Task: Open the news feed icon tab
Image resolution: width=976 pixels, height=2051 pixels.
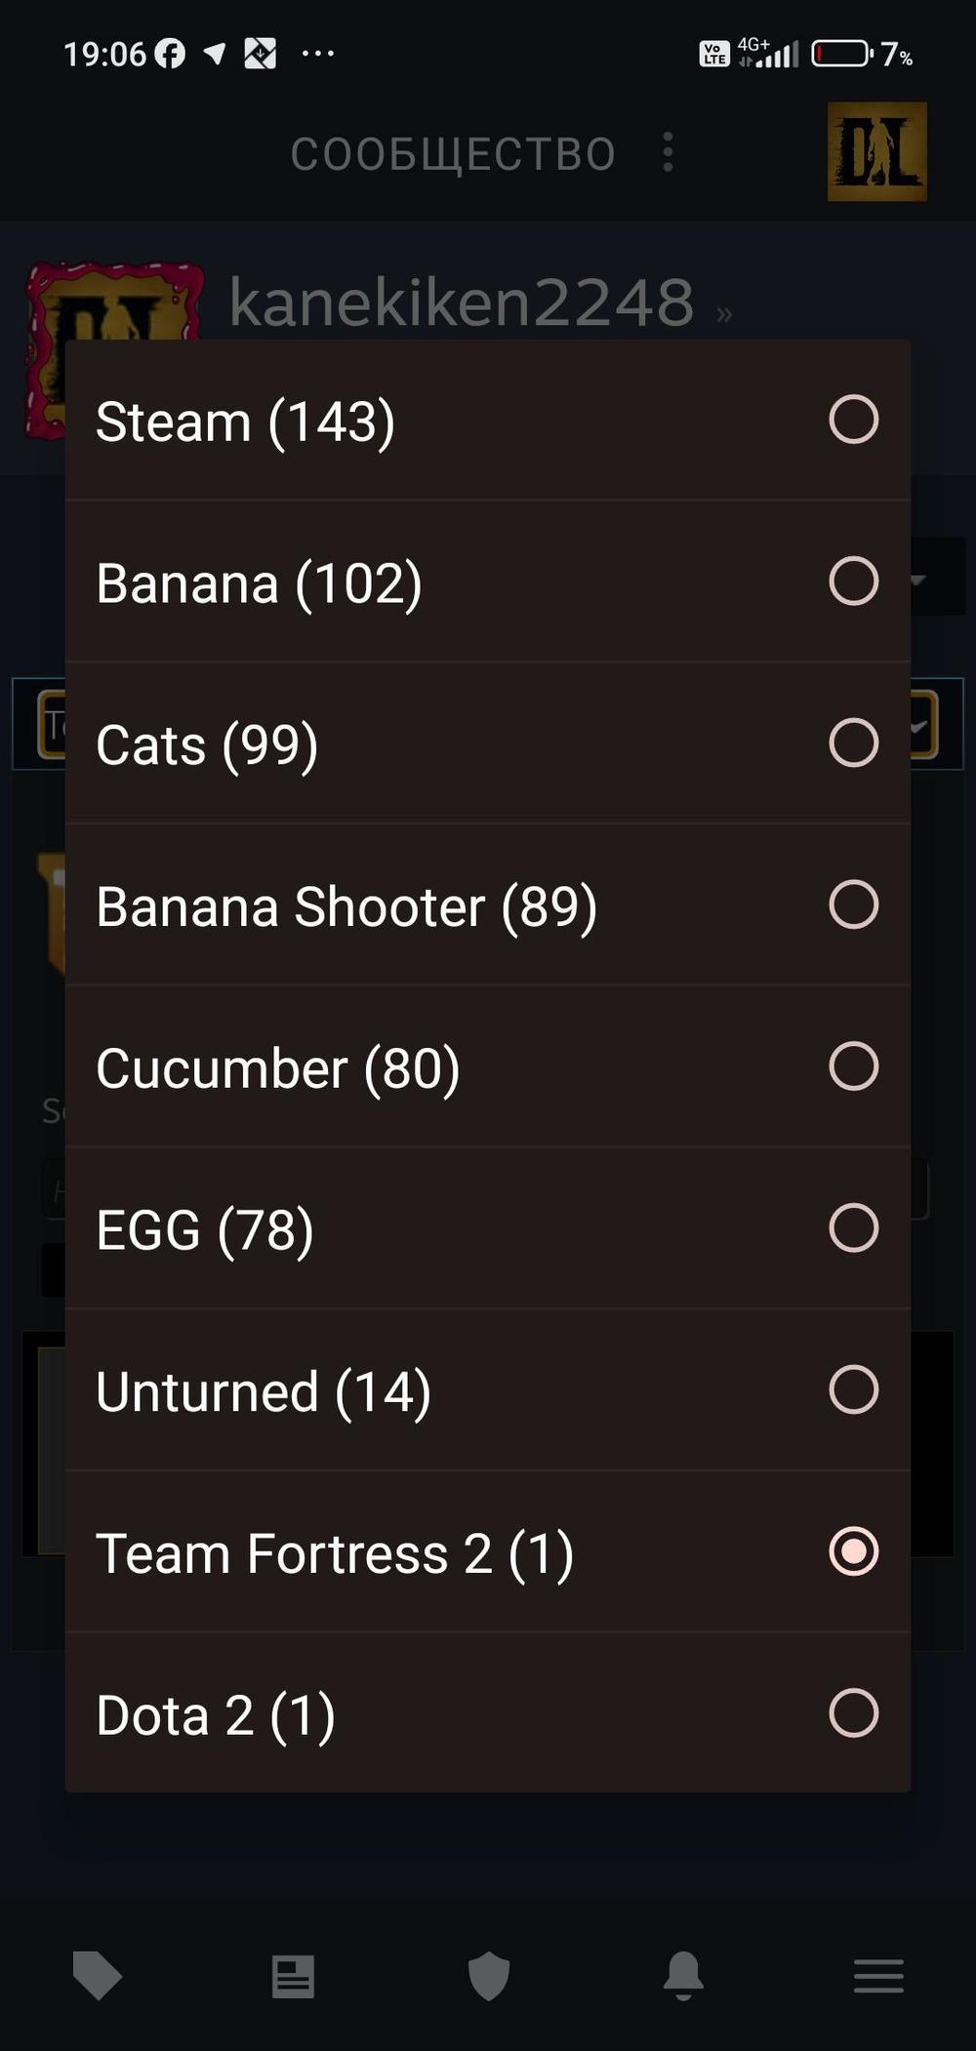Action: point(293,1976)
